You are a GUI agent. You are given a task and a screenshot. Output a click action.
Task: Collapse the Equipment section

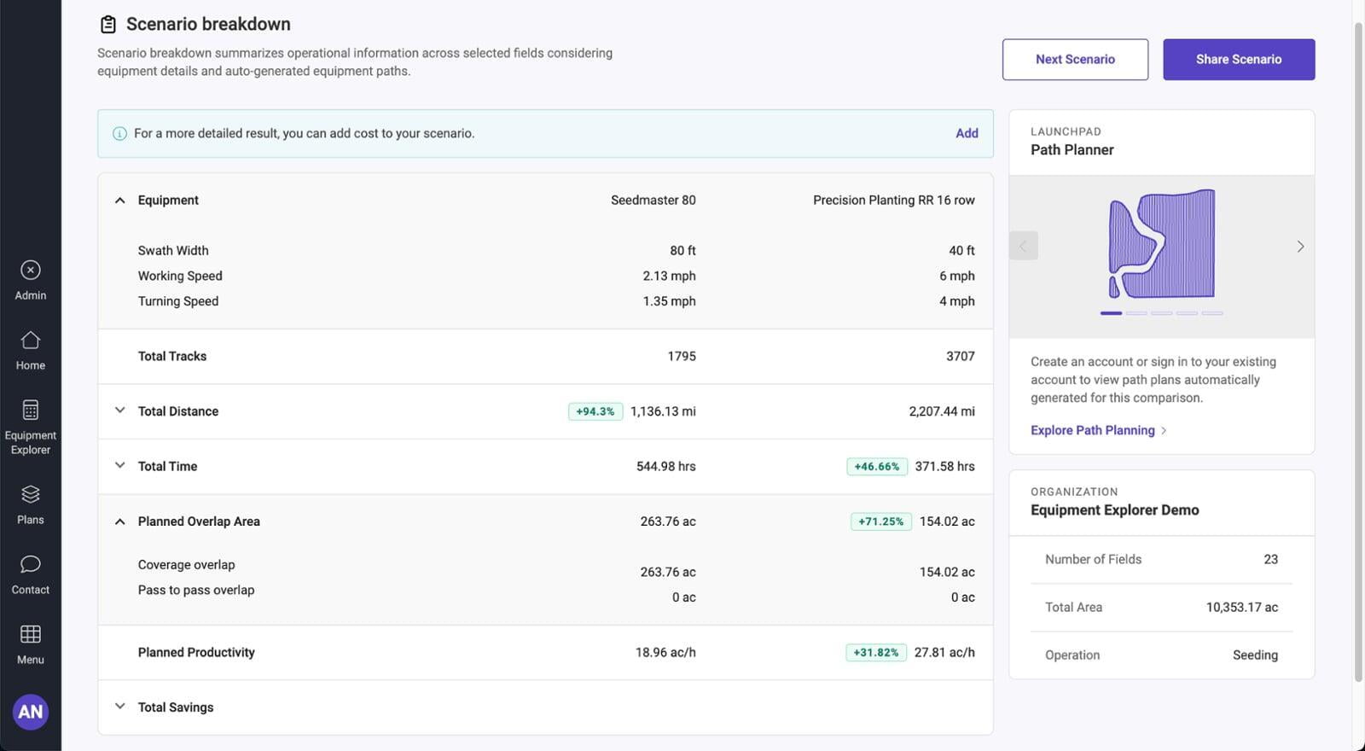pyautogui.click(x=120, y=201)
